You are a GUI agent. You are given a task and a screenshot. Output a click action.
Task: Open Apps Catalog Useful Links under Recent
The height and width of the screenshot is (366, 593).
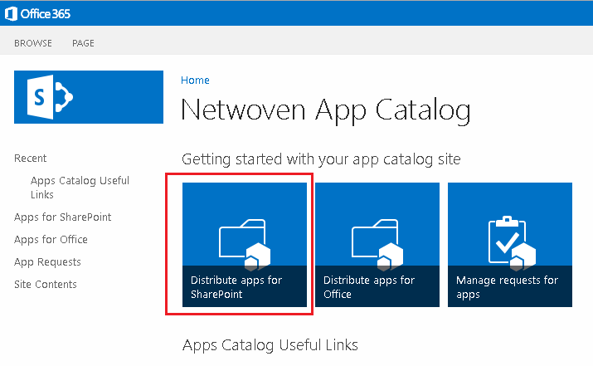click(80, 188)
